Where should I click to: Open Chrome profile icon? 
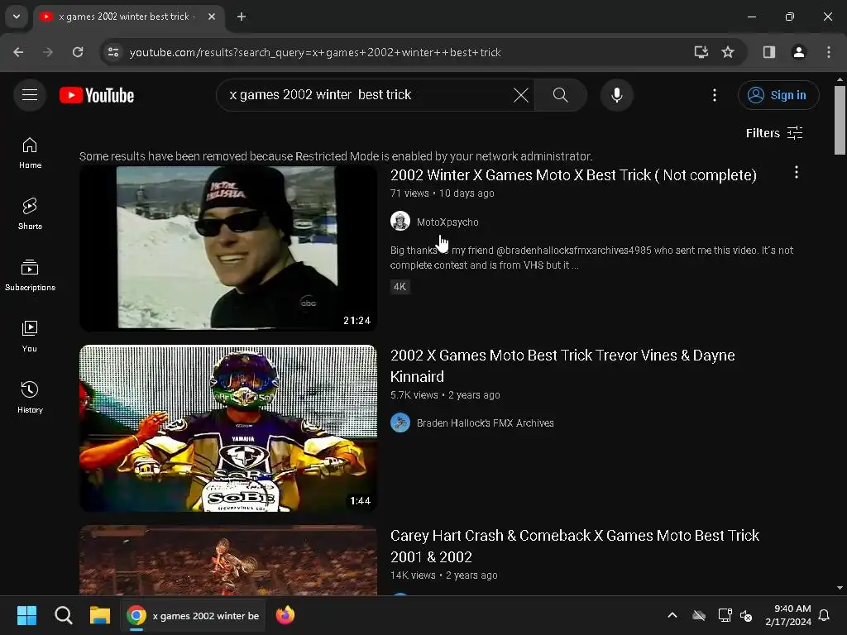coord(798,52)
